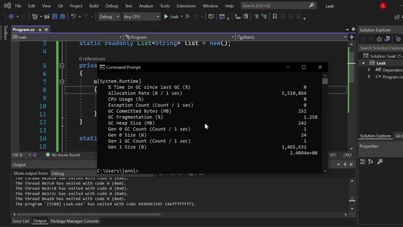This screenshot has width=403, height=227.
Task: Expand the Program.cs node in Solution Explorer
Action: pos(369,77)
